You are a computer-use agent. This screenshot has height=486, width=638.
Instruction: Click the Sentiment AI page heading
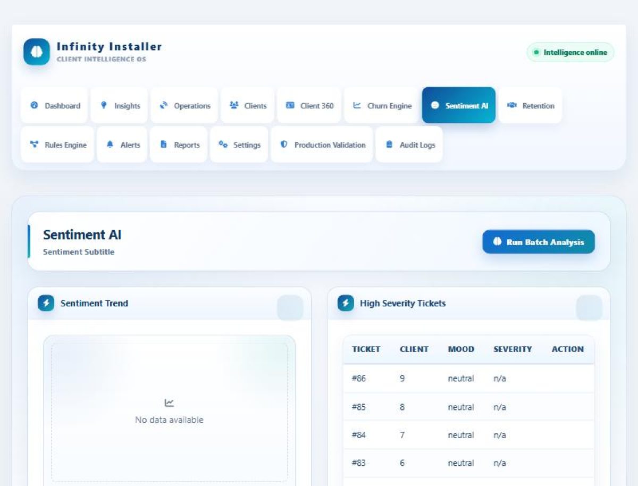click(82, 234)
